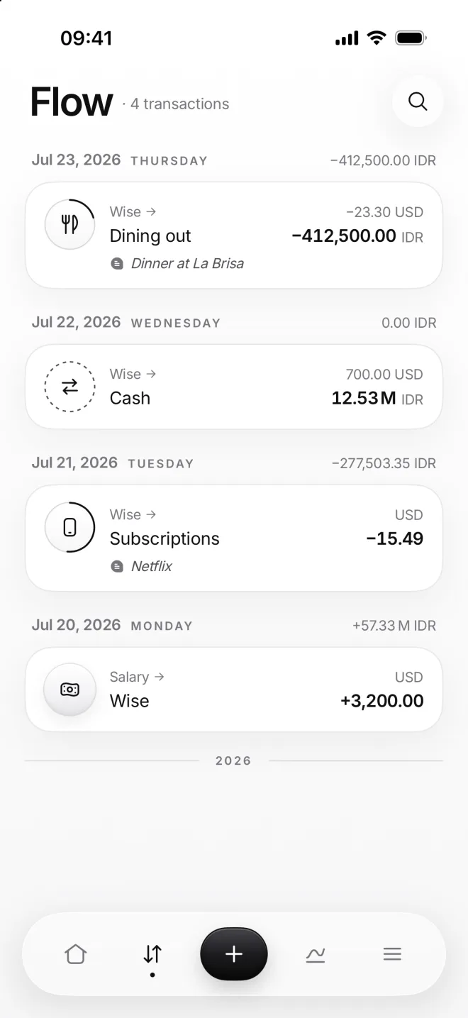468x1018 pixels.
Task: Select the Jul 23, 2026 Thursday header
Action: (x=119, y=160)
